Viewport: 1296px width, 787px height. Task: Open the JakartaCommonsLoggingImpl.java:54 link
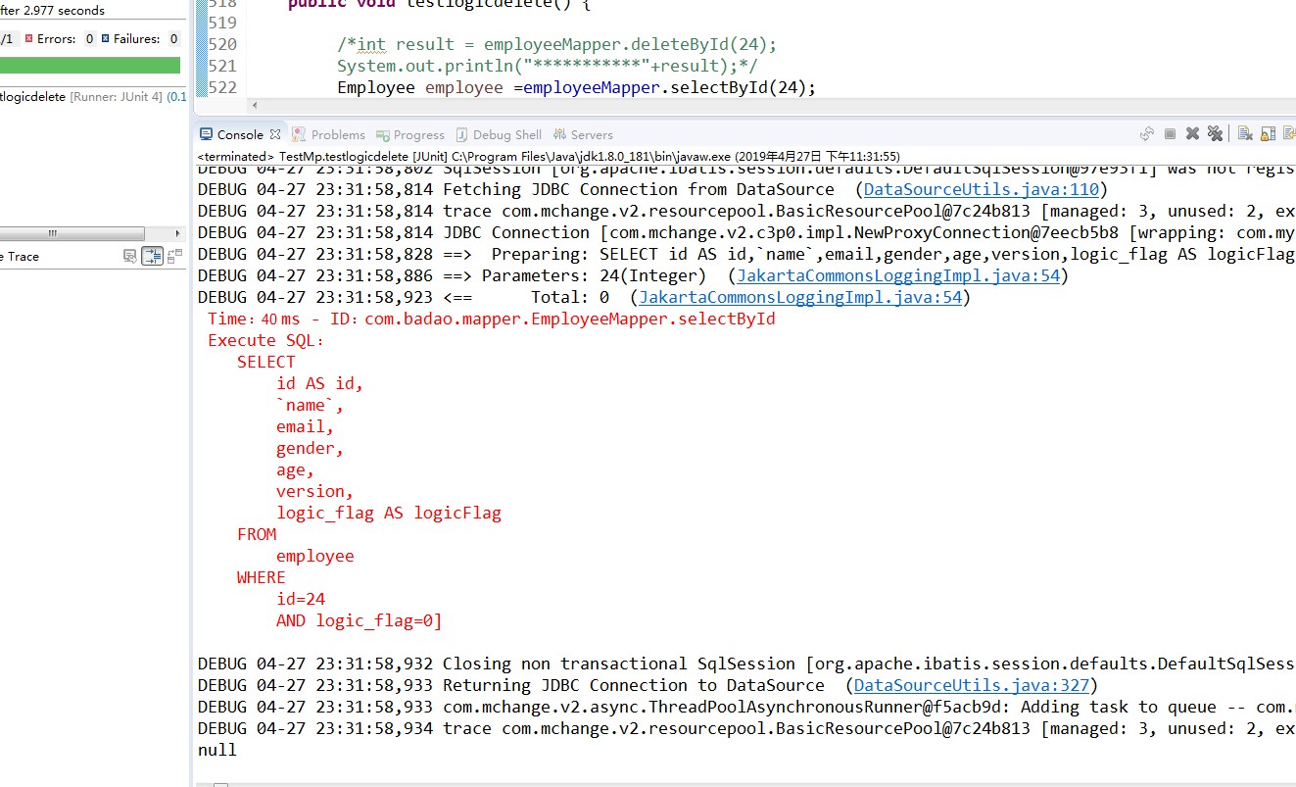897,275
